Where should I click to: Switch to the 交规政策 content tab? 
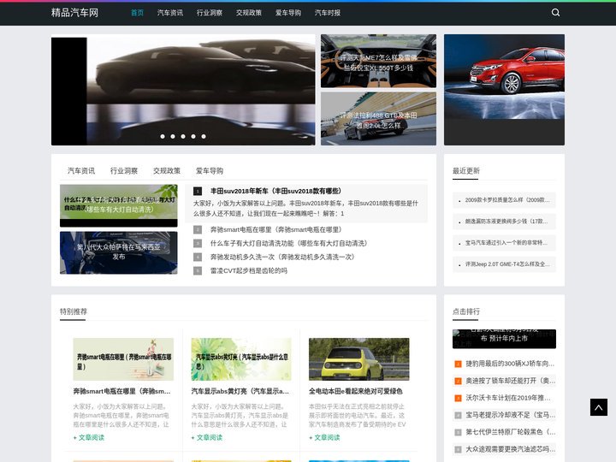click(167, 171)
